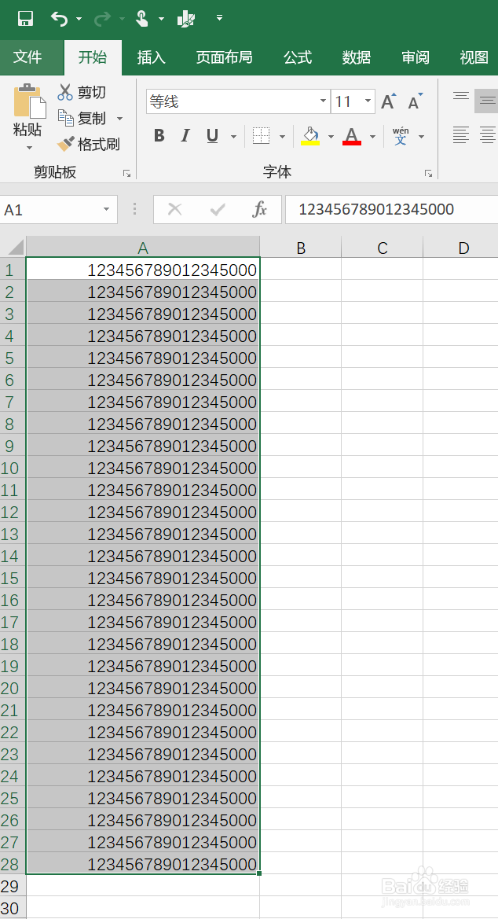Viewport: 498px width, 919px height.
Task: Expand the phonetic guide dropdown arrow
Action: pos(421,137)
